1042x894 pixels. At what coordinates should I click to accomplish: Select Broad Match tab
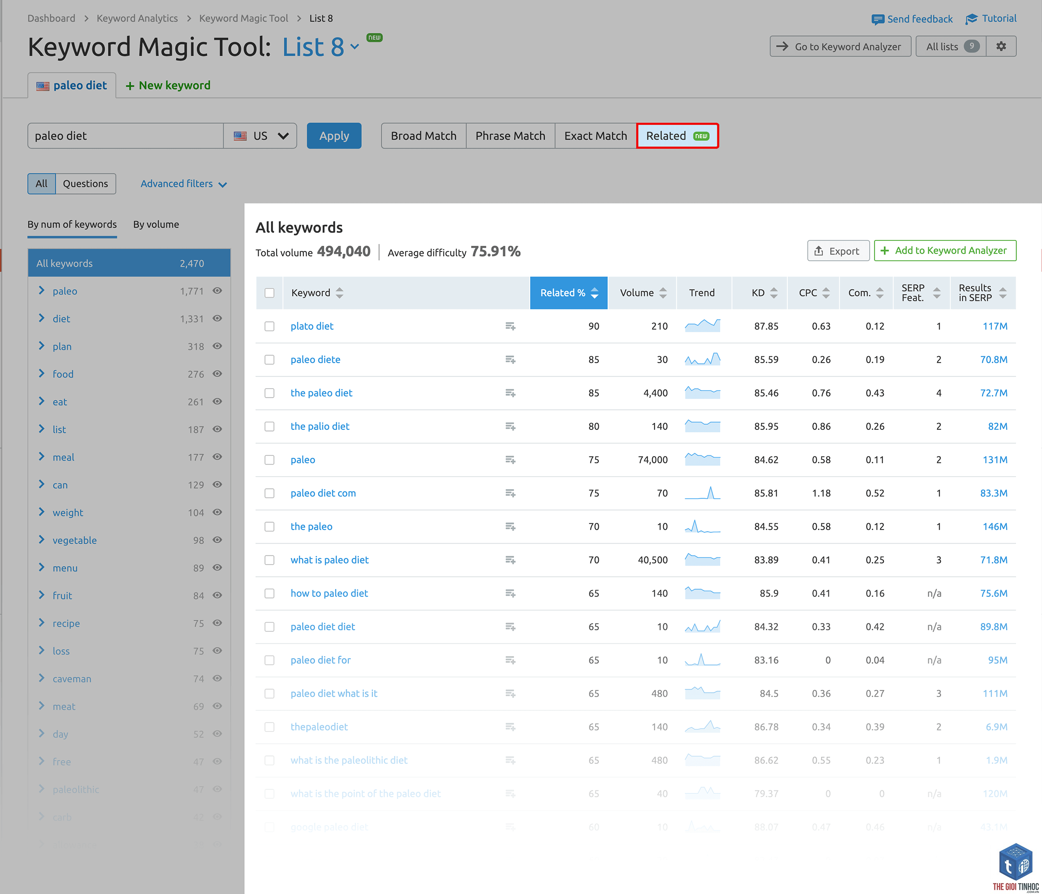423,136
